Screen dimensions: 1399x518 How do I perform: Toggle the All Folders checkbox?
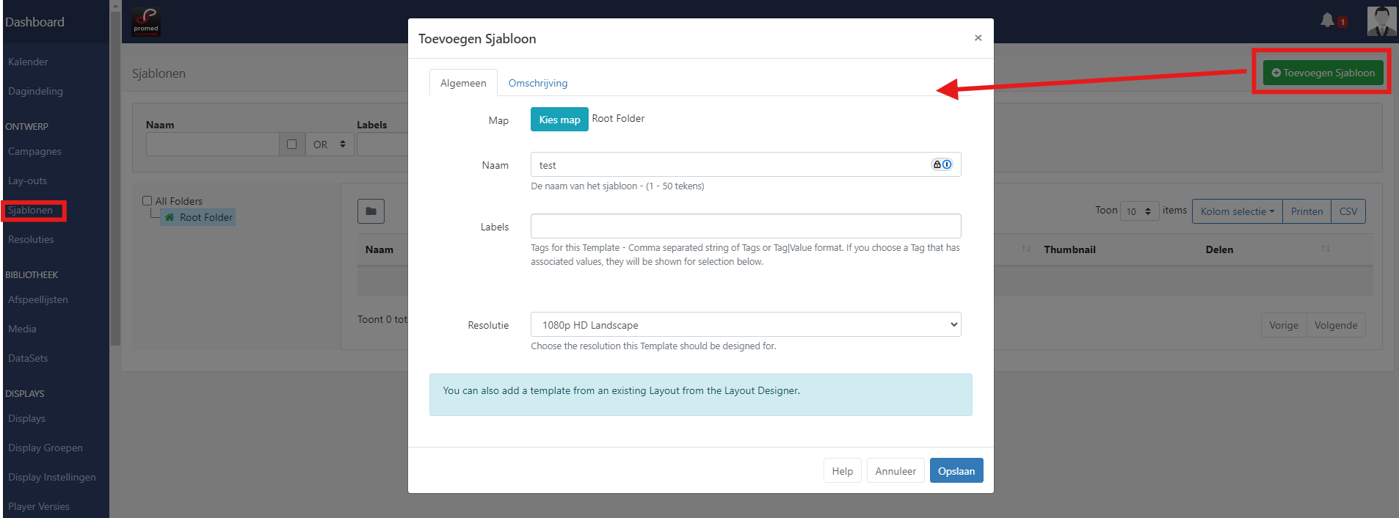(148, 201)
